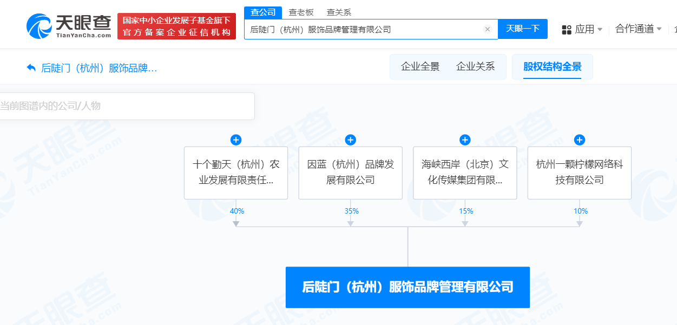The height and width of the screenshot is (325, 677).
Task: Click the 10% shareholding label
Action: [581, 211]
